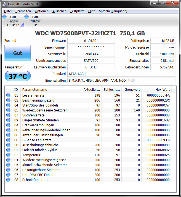Open the Sprache(Language) menu
The width and height of the screenshot is (181, 197).
click(x=113, y=11)
